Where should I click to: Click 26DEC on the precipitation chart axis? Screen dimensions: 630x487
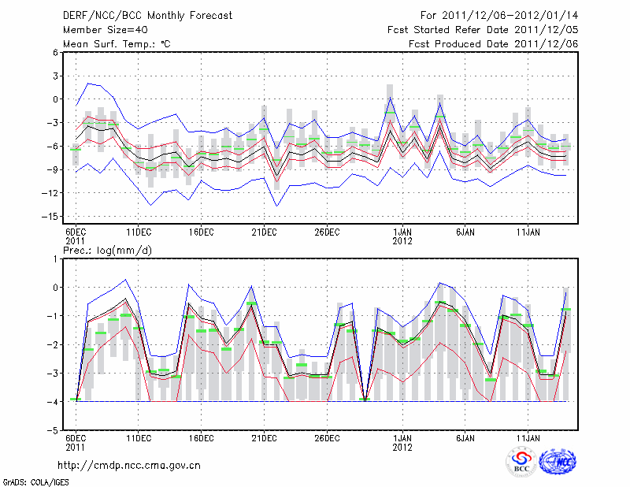point(327,437)
